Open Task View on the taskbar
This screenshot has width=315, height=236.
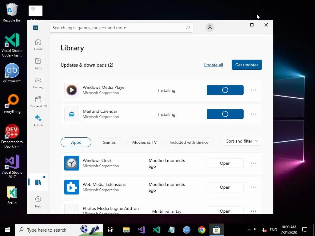tap(111, 230)
